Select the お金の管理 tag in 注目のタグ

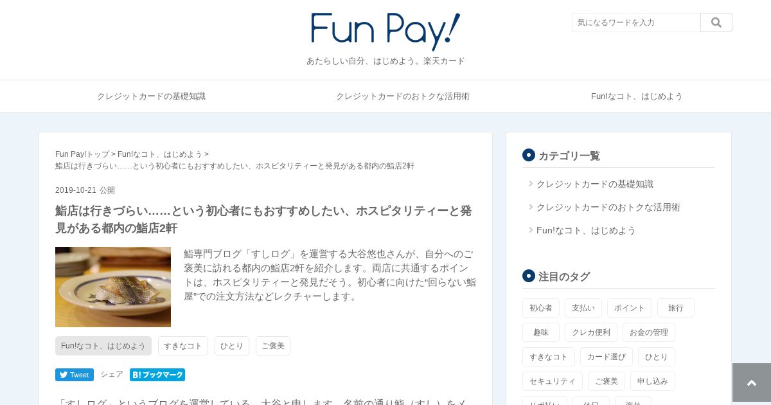coord(649,332)
